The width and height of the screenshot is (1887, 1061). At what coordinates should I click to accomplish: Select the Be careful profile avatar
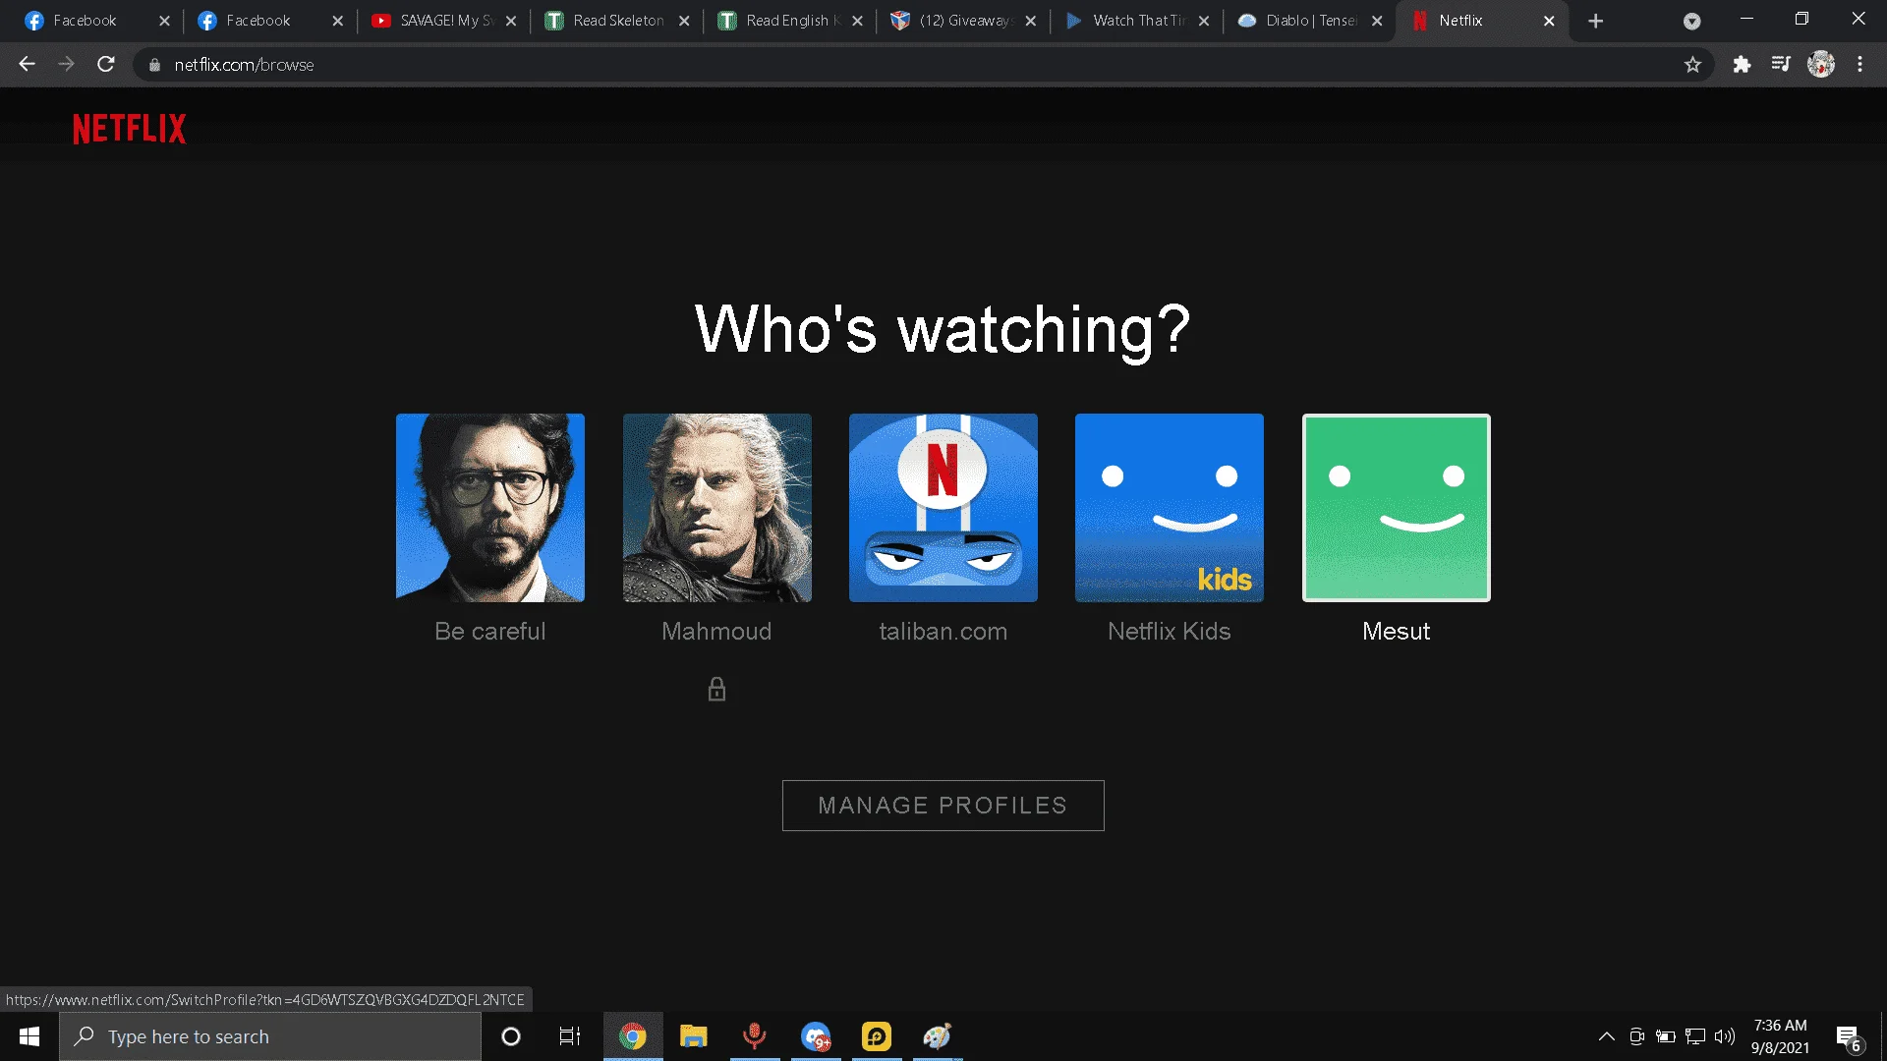click(490, 508)
